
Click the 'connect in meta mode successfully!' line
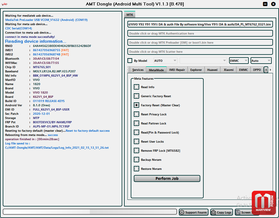(x=30, y=37)
